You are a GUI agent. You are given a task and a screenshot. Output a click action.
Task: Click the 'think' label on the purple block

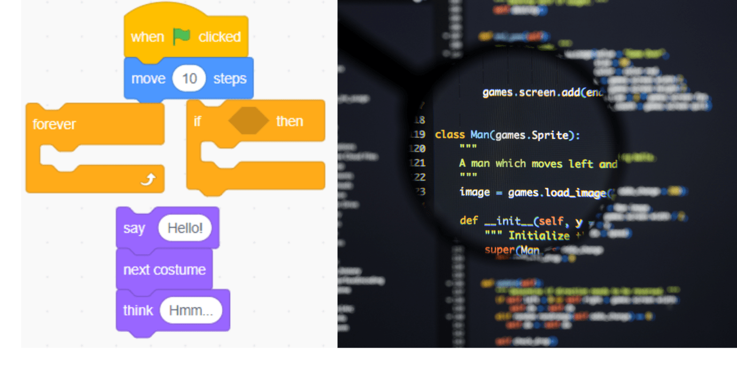(x=138, y=310)
